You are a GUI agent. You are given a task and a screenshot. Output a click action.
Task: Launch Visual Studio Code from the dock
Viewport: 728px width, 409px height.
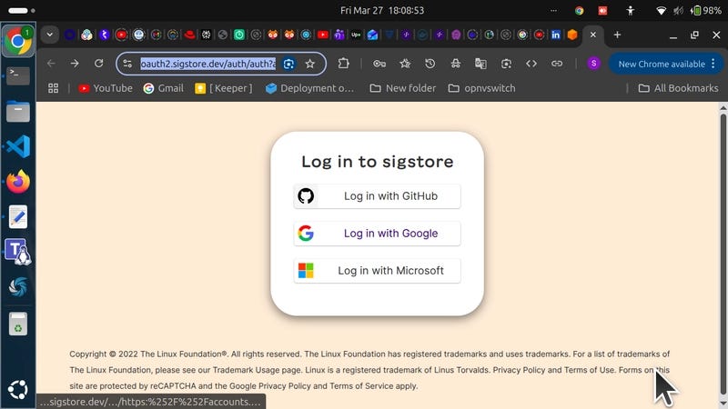tap(18, 146)
